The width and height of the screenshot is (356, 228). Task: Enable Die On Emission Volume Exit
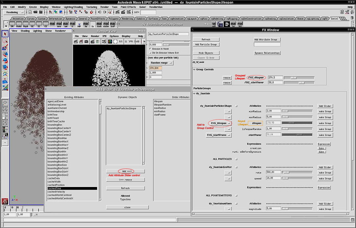click(x=150, y=53)
